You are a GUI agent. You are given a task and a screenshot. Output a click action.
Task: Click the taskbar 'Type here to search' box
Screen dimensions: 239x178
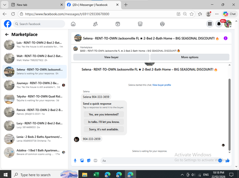point(44,175)
